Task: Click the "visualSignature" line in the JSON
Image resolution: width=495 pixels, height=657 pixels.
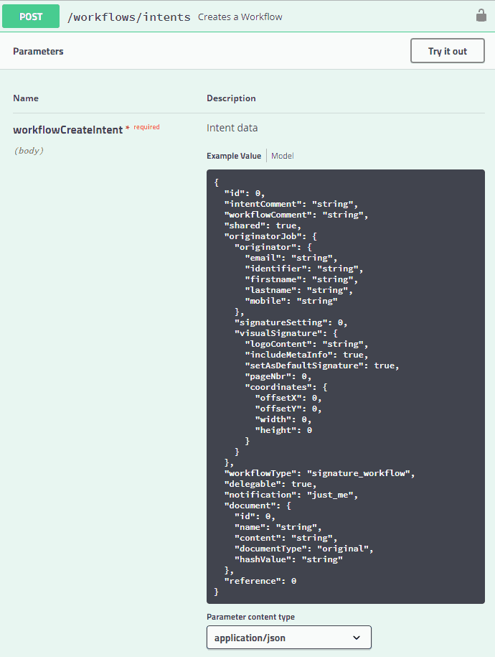Action: [x=286, y=333]
